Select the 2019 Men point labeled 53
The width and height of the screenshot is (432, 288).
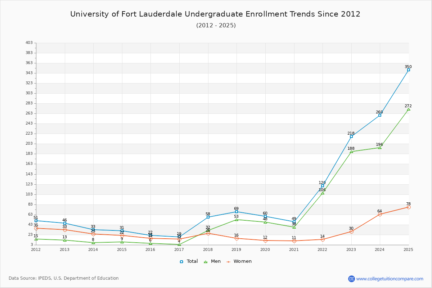pos(237,220)
